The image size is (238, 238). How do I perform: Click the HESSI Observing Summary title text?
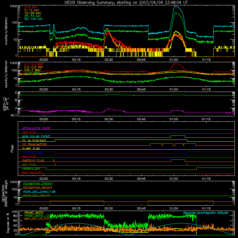coord(126,2)
